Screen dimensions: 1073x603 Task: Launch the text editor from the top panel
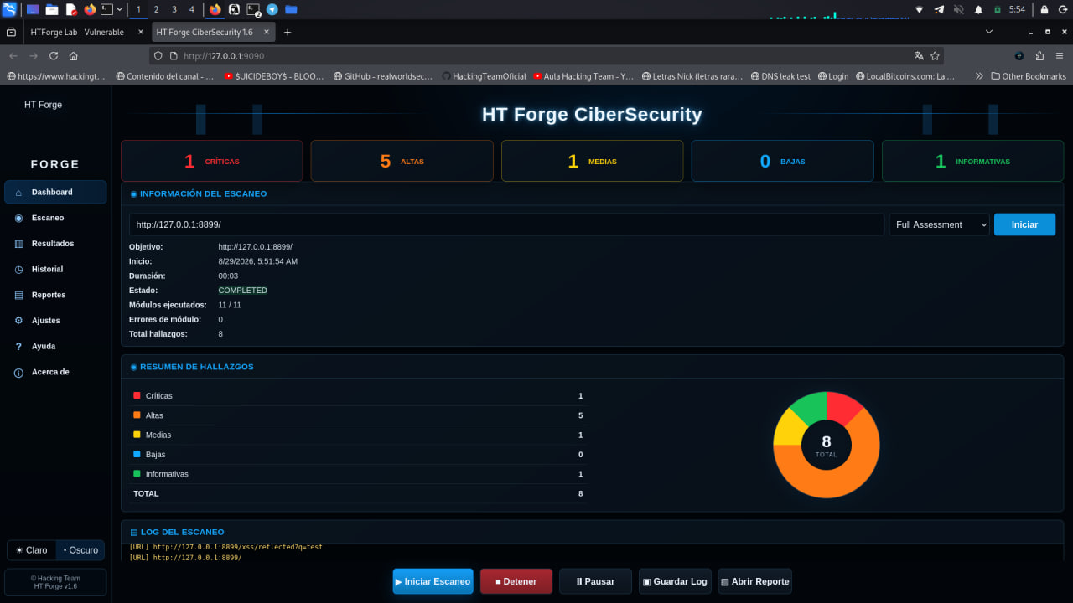coord(71,9)
